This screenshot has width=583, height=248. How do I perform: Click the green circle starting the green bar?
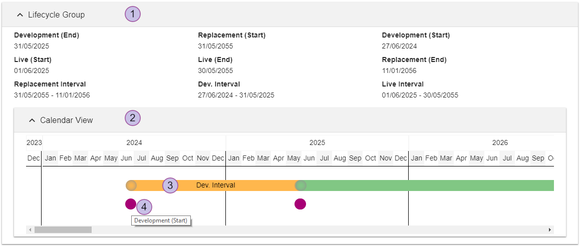(x=301, y=185)
